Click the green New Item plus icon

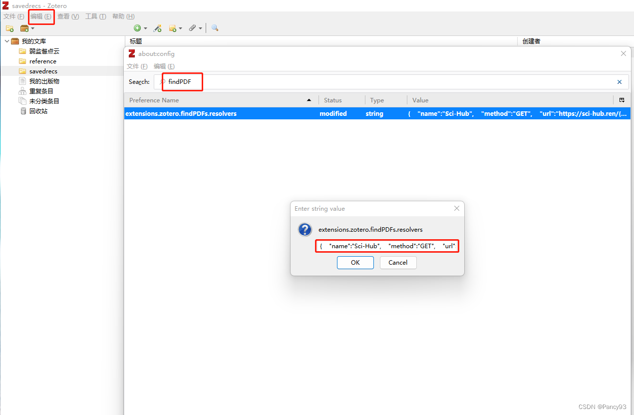tap(137, 28)
